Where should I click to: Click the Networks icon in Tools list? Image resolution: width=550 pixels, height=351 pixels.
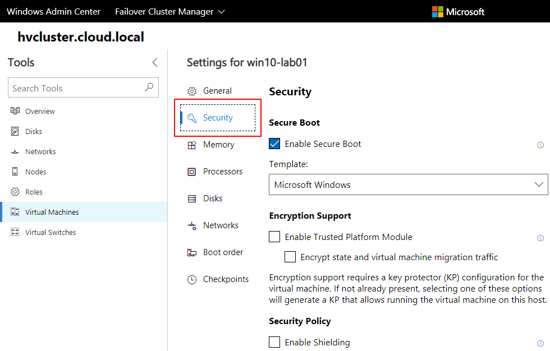15,152
